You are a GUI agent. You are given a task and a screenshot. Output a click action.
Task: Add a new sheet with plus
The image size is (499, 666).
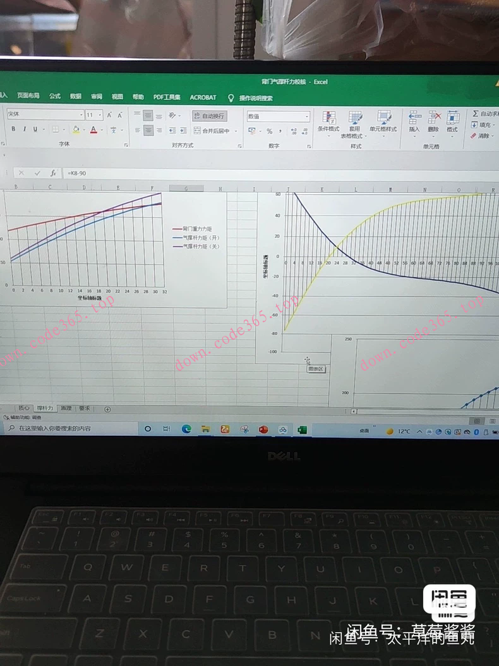click(107, 409)
